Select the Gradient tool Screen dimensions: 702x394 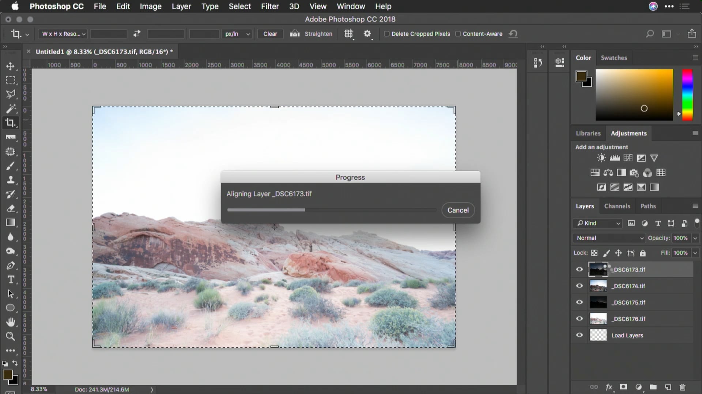pos(11,223)
